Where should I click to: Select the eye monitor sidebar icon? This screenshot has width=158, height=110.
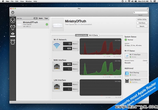13,34
